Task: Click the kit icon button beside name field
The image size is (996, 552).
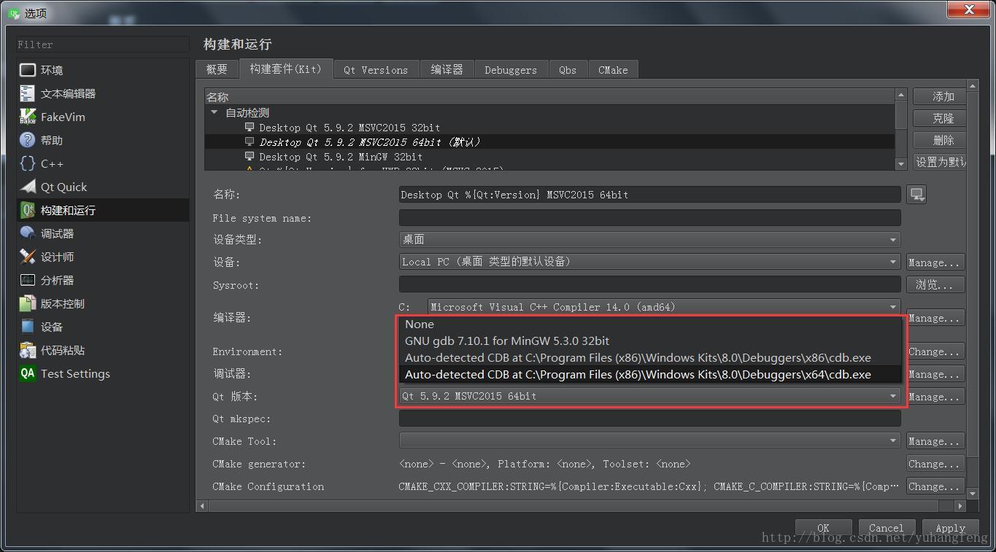Action: (x=916, y=195)
